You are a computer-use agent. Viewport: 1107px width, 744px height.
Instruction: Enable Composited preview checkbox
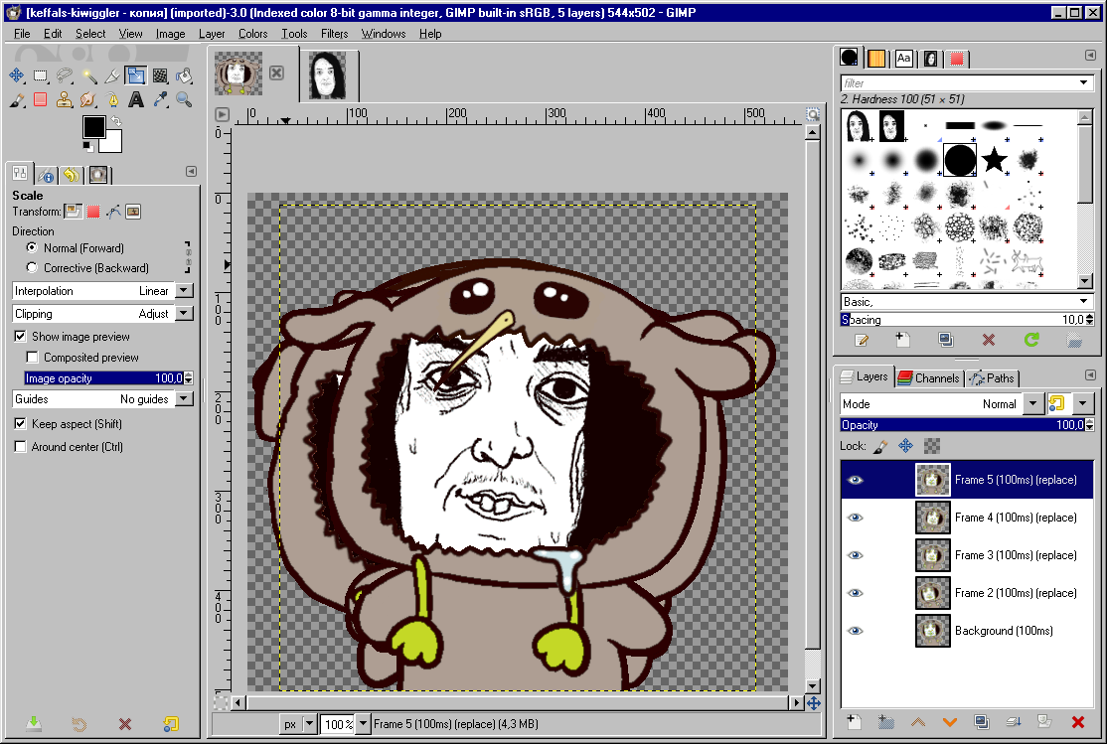pos(33,358)
